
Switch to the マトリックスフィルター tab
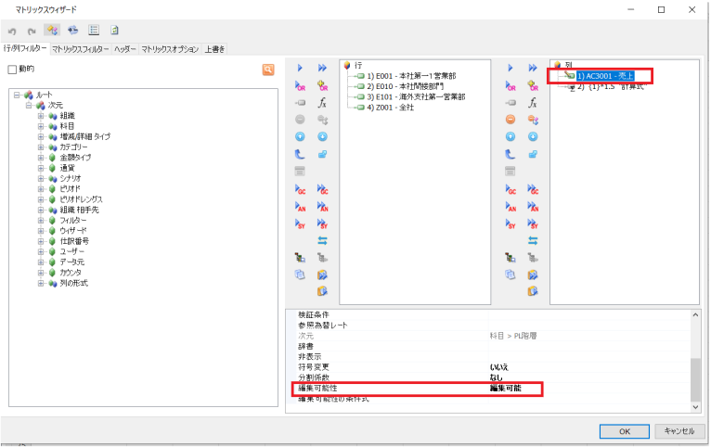81,48
